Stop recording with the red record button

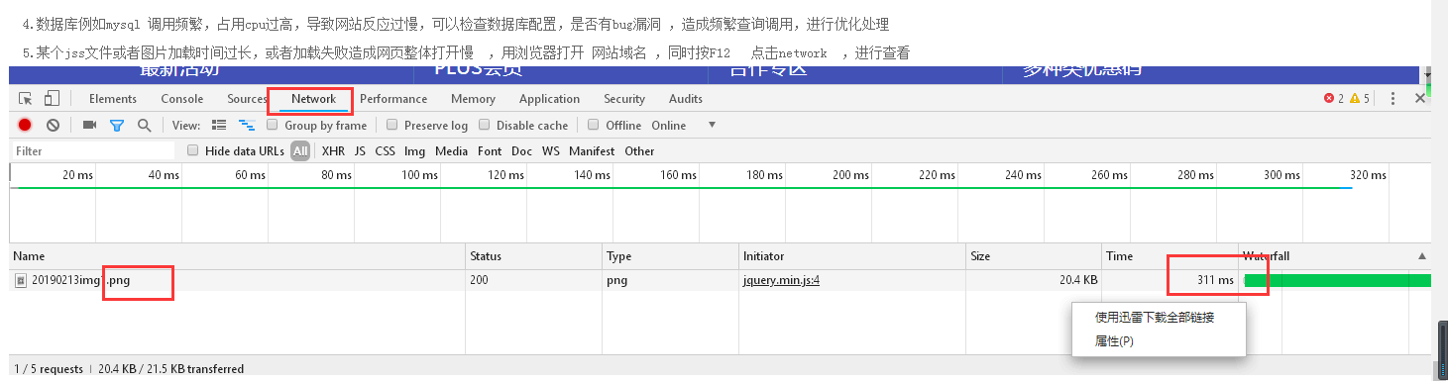pyautogui.click(x=25, y=125)
